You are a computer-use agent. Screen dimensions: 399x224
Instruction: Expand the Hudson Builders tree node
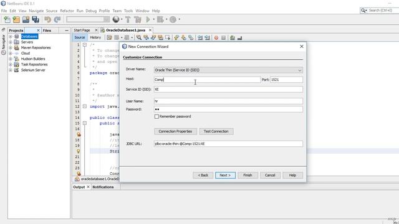(x=11, y=59)
